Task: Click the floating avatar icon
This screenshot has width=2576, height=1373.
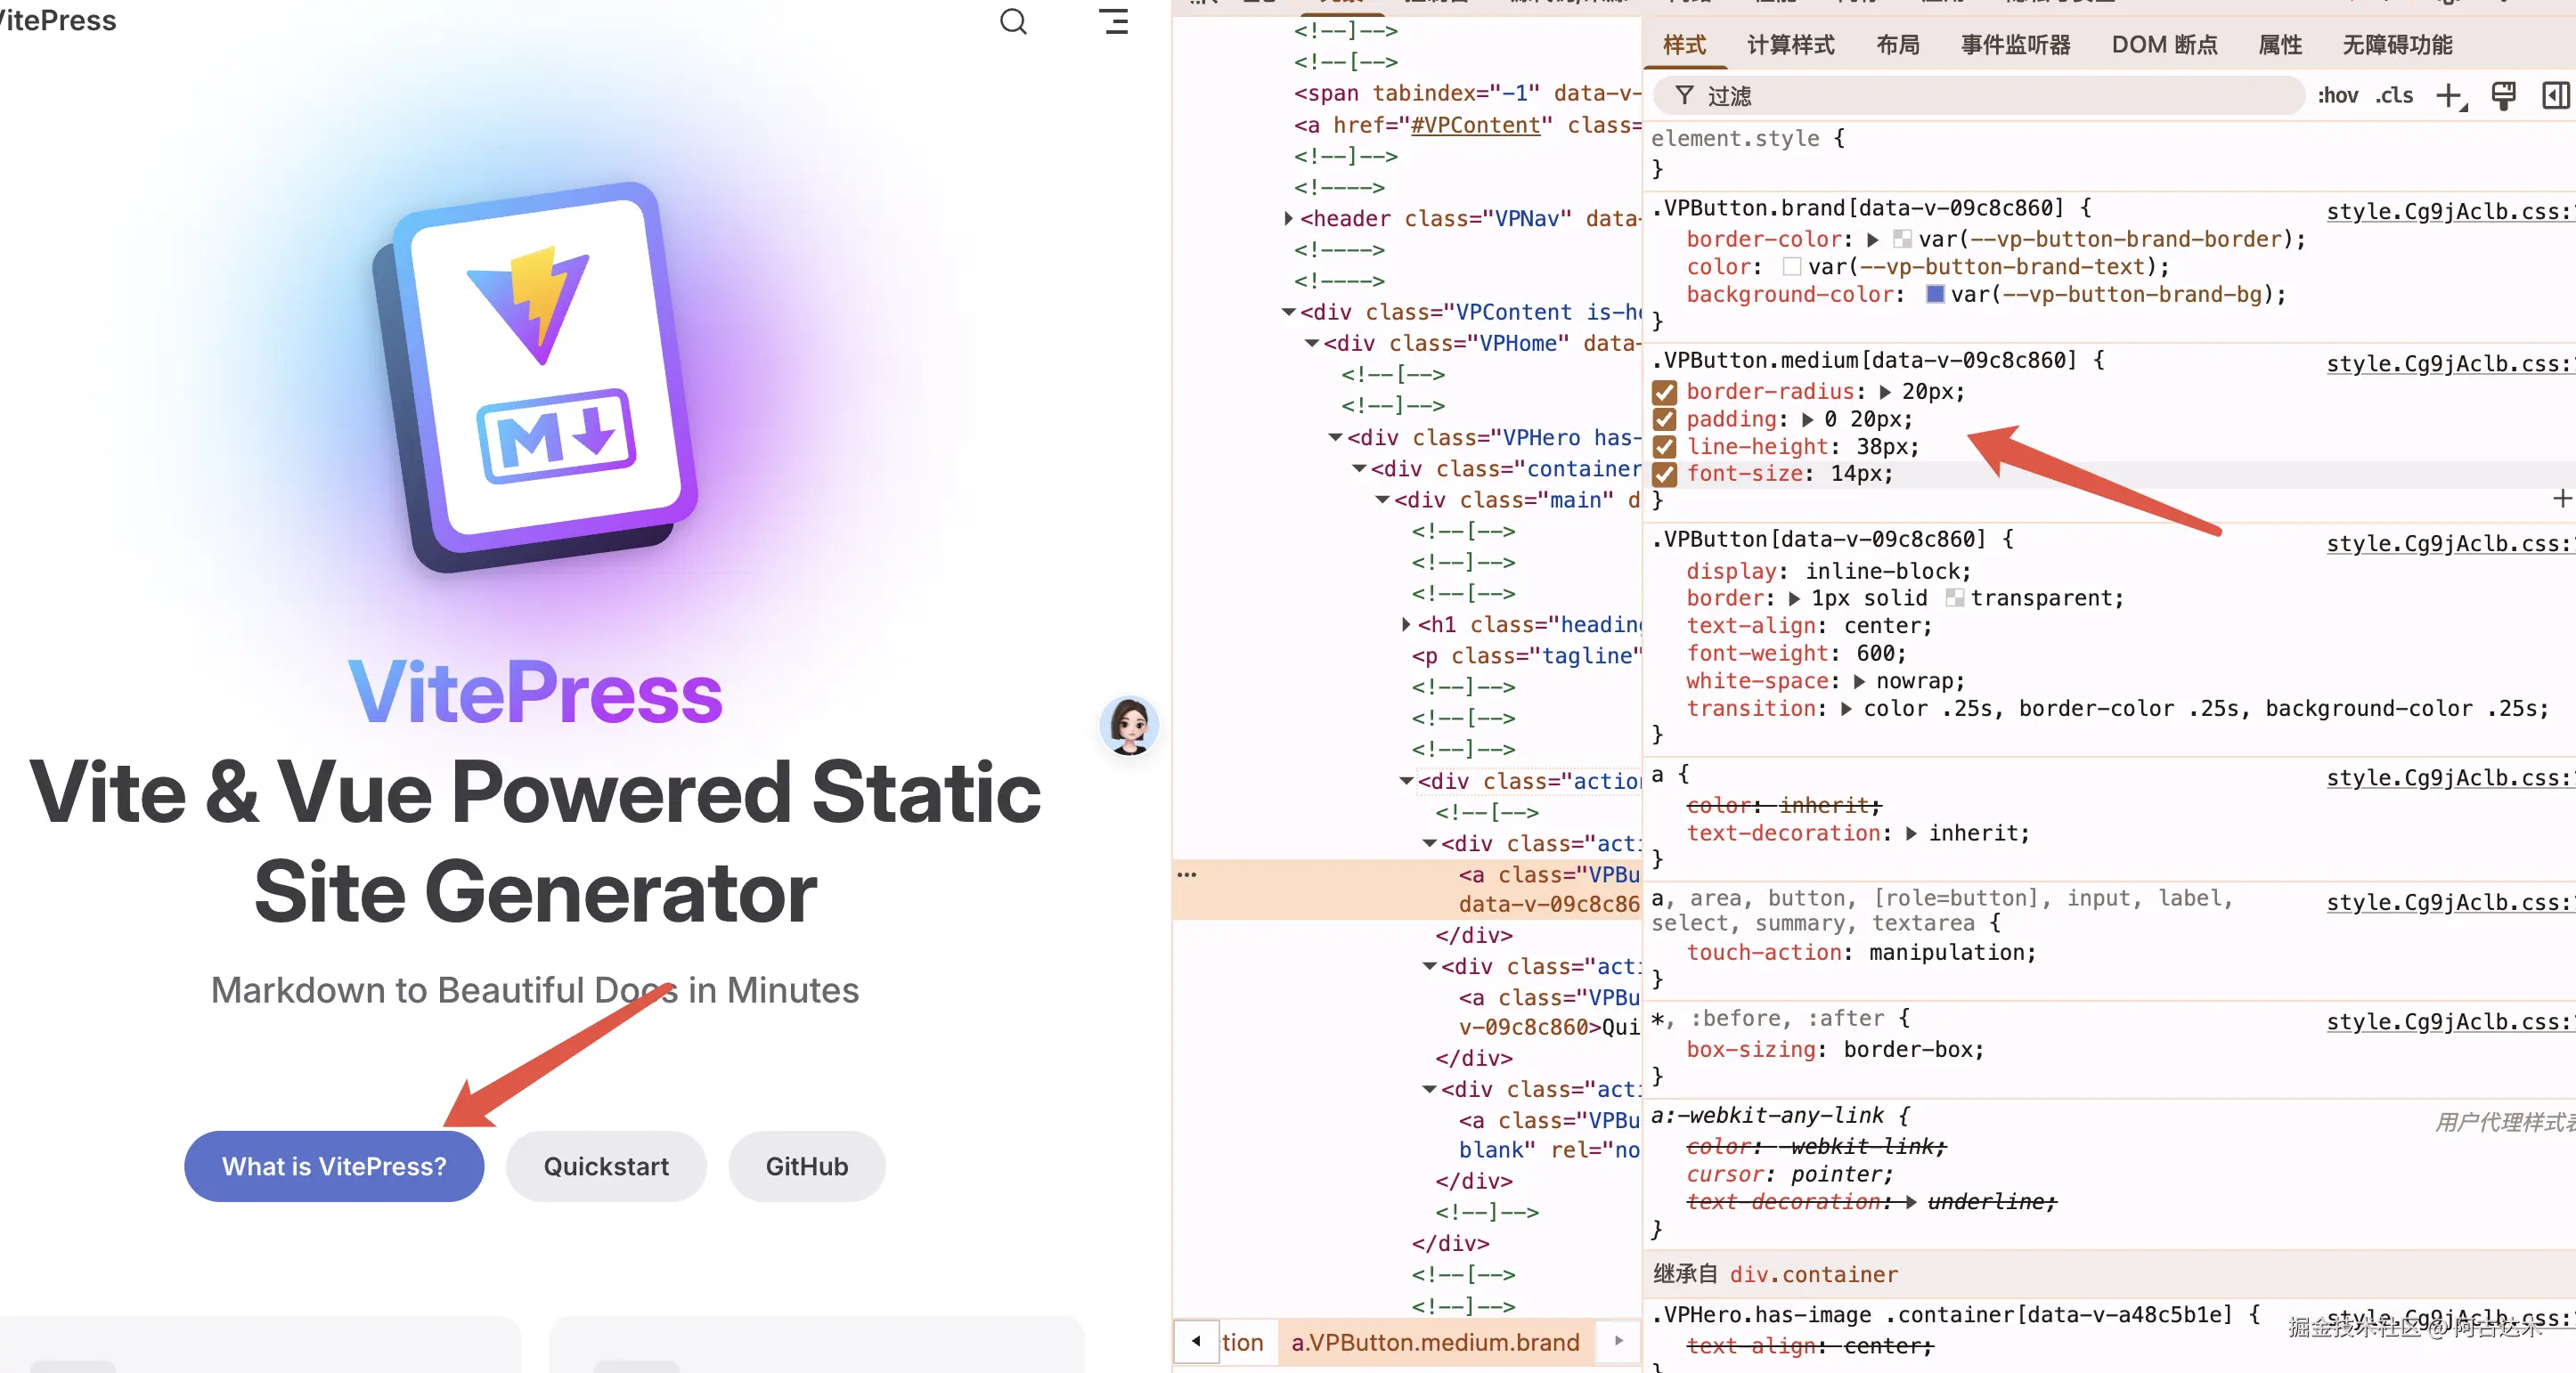Action: point(1129,726)
